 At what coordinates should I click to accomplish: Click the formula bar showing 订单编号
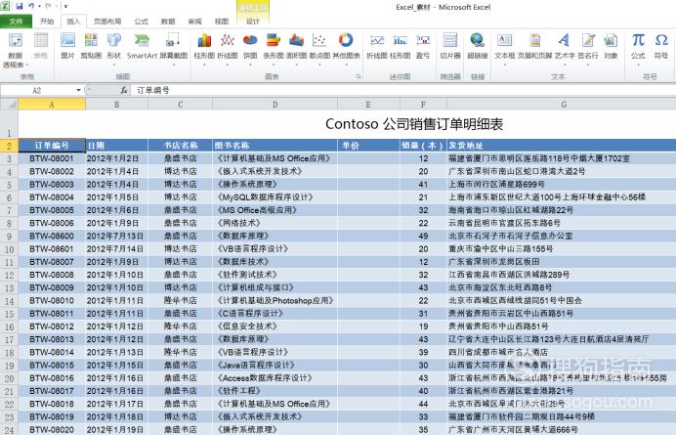(403, 90)
